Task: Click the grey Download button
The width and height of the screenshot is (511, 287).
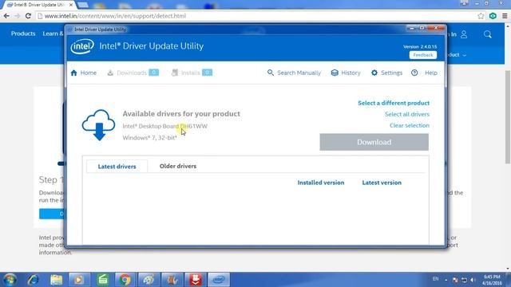Action: pyautogui.click(x=374, y=142)
